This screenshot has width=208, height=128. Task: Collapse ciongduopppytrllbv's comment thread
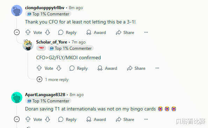point(17,32)
